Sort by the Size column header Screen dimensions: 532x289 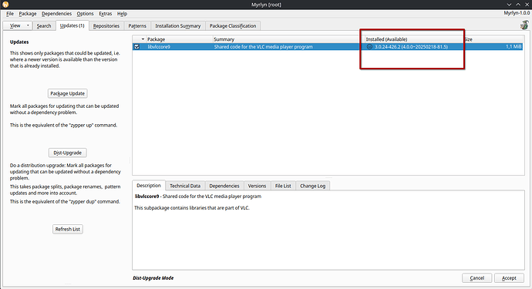point(493,39)
